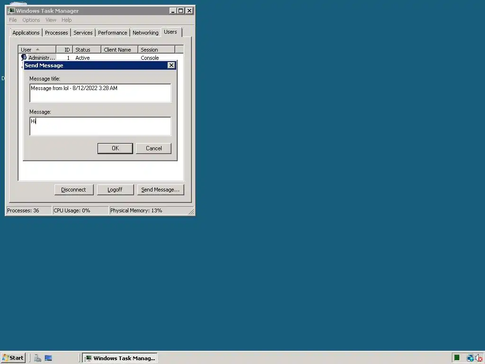
Task: Click the 'Processes: 36' status entry
Action: [x=29, y=210]
